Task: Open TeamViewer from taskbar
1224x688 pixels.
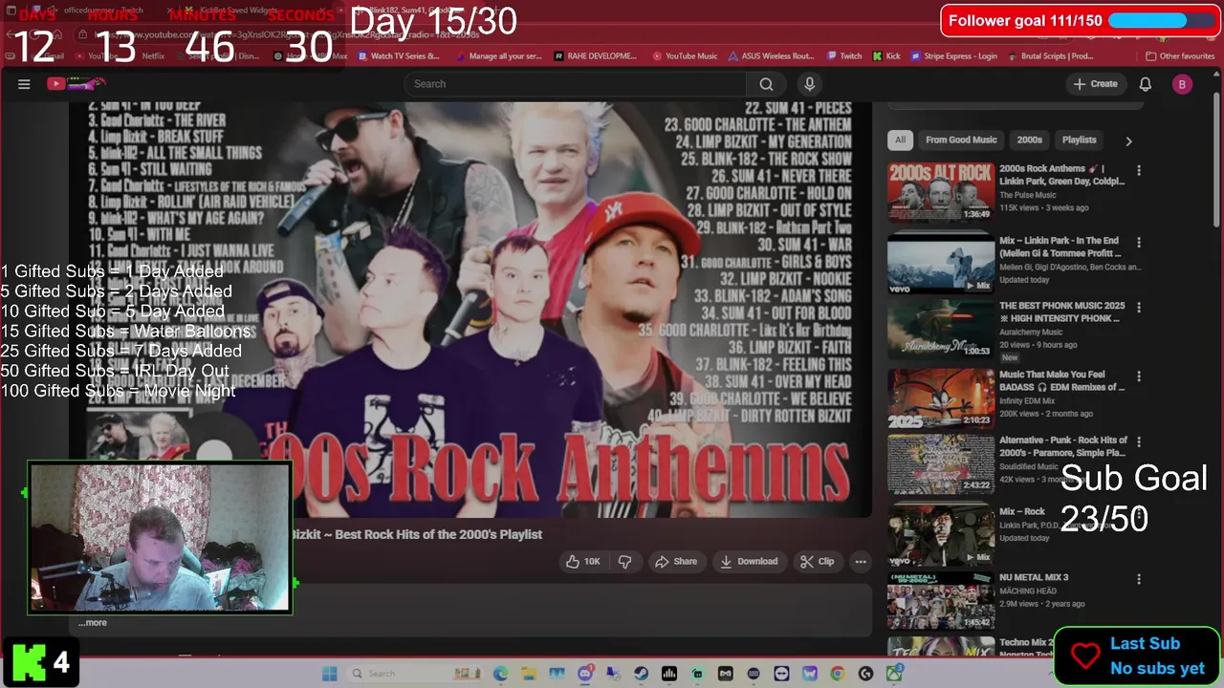Action: click(781, 674)
